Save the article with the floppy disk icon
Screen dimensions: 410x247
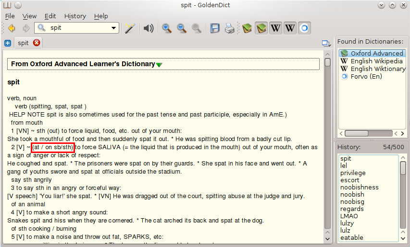215,28
